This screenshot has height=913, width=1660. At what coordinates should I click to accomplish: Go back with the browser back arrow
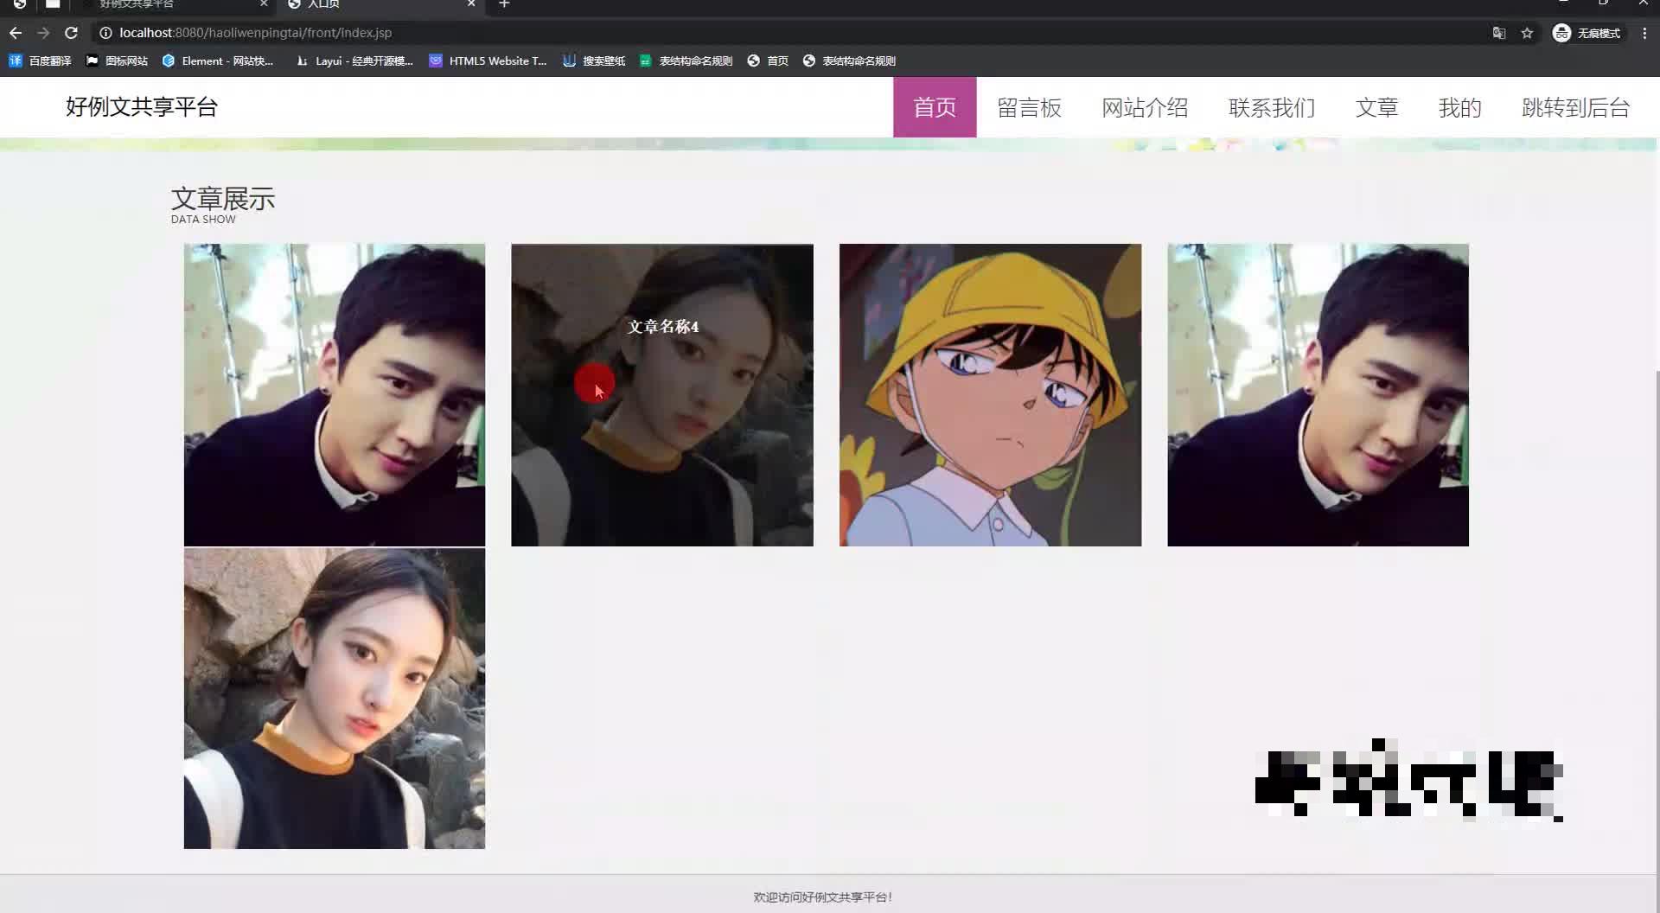point(16,33)
